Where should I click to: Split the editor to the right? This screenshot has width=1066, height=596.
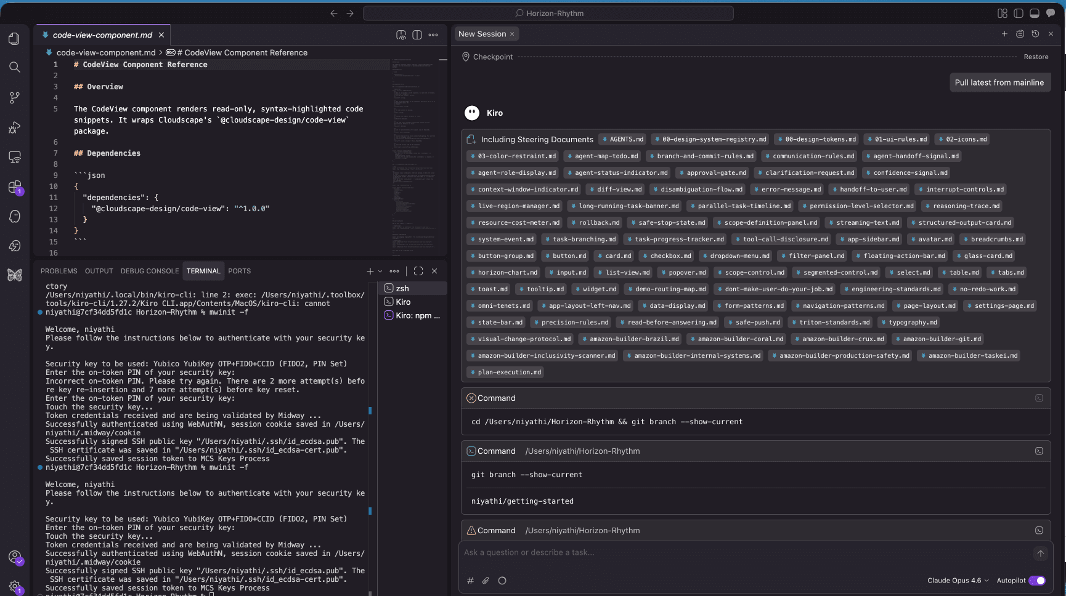point(417,35)
